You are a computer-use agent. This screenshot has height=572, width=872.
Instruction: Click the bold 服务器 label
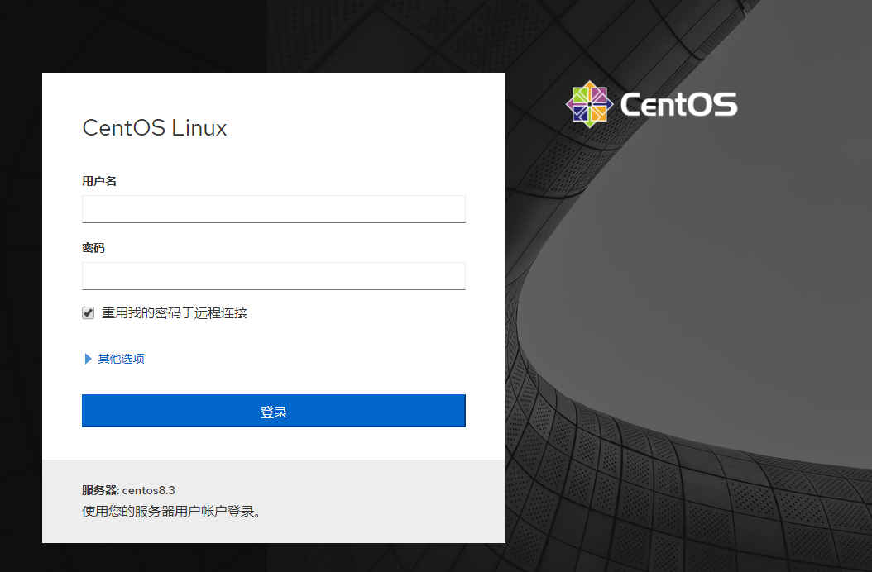(100, 490)
